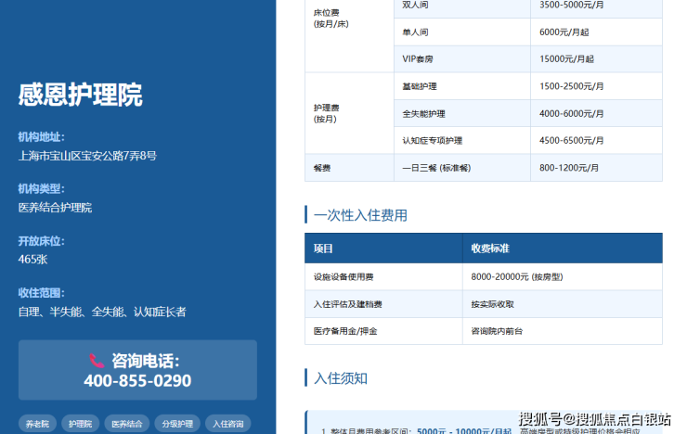Click 自理、半失能、全失能、认知症长者 text
687x434 pixels.
[102, 312]
